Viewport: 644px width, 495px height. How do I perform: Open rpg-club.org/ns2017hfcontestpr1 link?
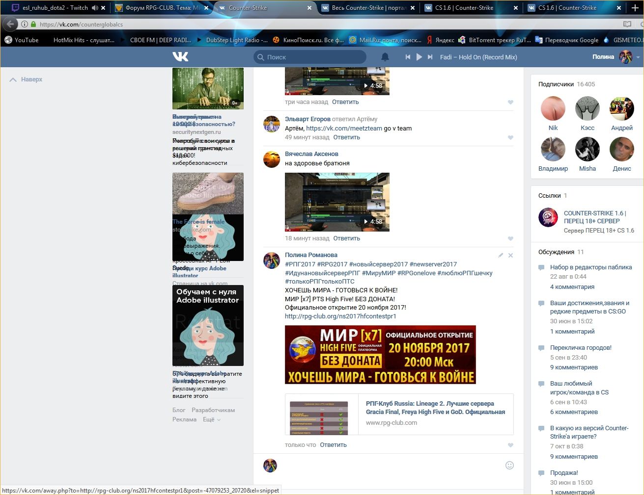coord(340,316)
